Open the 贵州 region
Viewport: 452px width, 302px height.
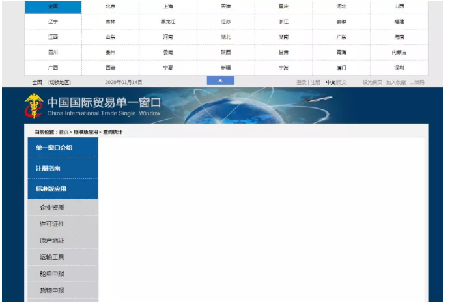(x=111, y=53)
